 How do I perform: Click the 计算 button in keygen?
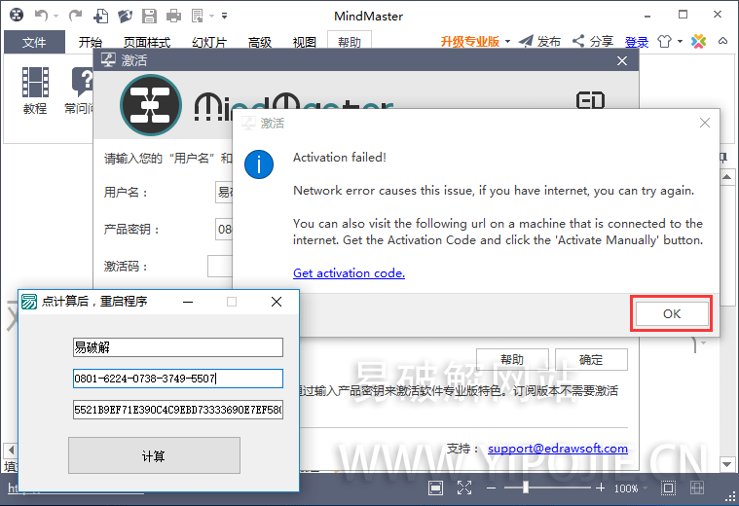[x=154, y=455]
